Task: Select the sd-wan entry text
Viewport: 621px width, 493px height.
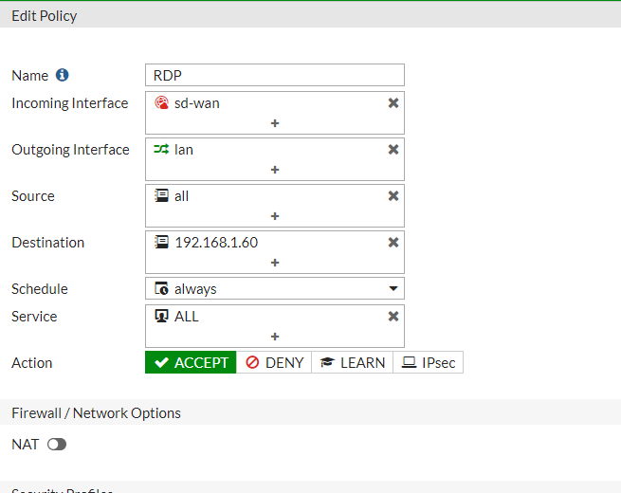Action: (197, 103)
